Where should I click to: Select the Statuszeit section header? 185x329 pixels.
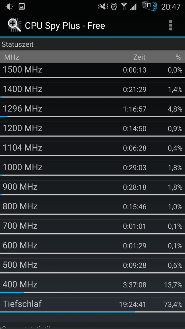coord(92,44)
